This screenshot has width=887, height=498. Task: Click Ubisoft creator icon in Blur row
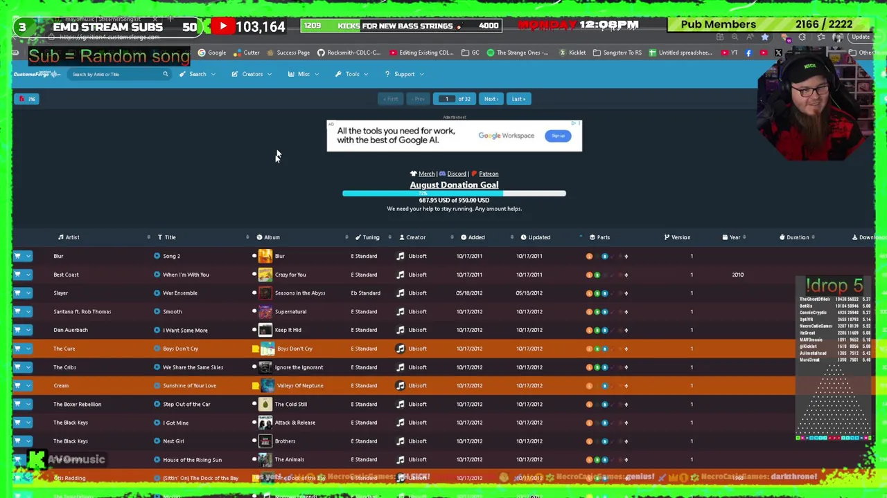pos(400,256)
